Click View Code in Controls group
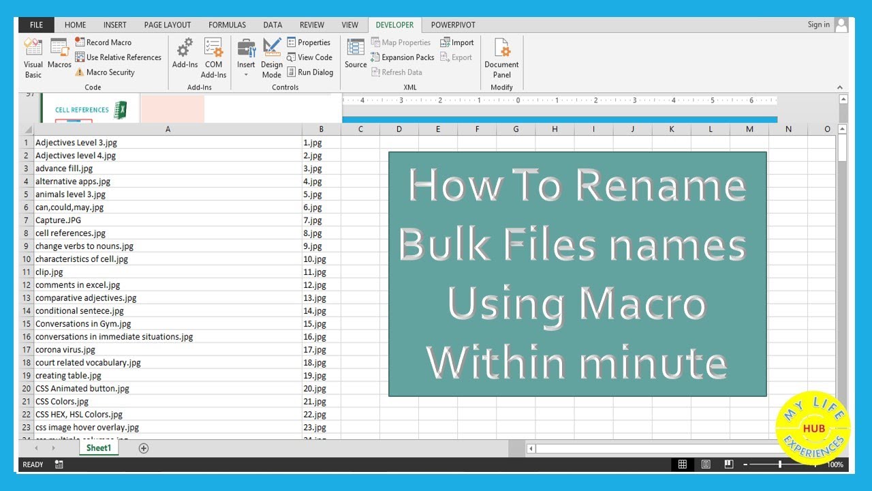872x491 pixels. (x=310, y=57)
